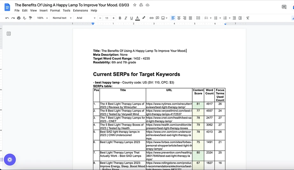294x170 pixels.
Task: Set right alignment
Action: [x=185, y=18]
